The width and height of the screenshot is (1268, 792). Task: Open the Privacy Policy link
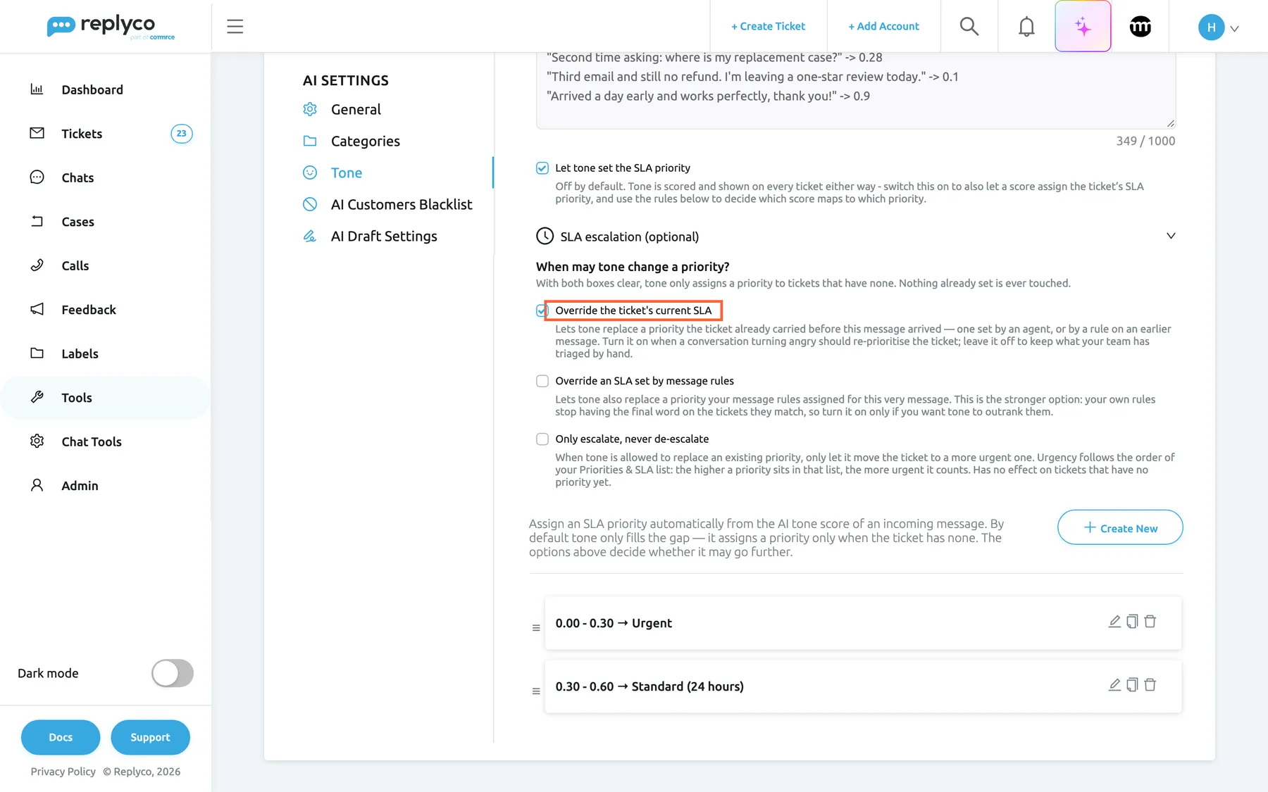pyautogui.click(x=63, y=772)
